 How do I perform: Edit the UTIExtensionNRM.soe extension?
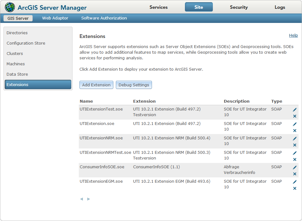[295, 138]
